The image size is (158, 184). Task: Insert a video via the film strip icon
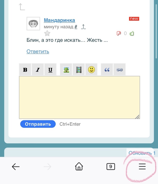(79, 69)
